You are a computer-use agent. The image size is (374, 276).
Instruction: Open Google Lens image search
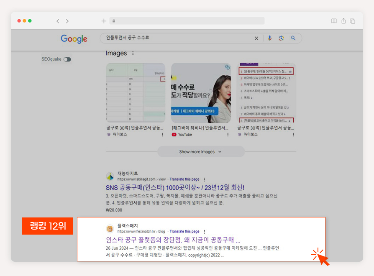point(282,38)
